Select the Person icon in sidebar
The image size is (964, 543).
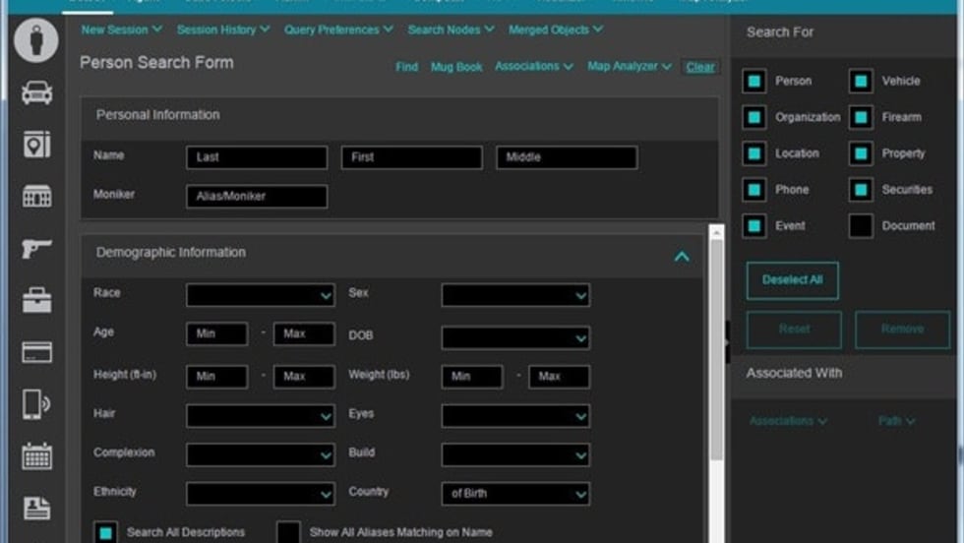36,41
